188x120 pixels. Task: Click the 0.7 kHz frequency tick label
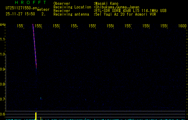click(3, 99)
